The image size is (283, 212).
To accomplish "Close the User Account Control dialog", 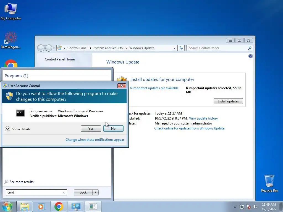I will (x=122, y=86).
